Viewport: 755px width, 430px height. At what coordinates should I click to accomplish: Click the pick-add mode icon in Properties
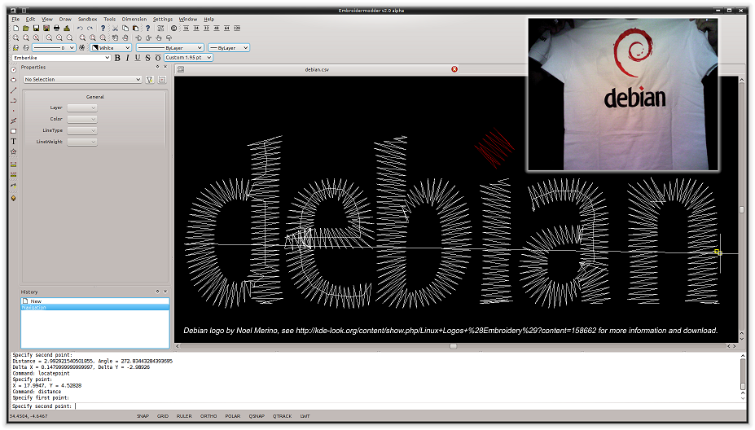(x=162, y=80)
